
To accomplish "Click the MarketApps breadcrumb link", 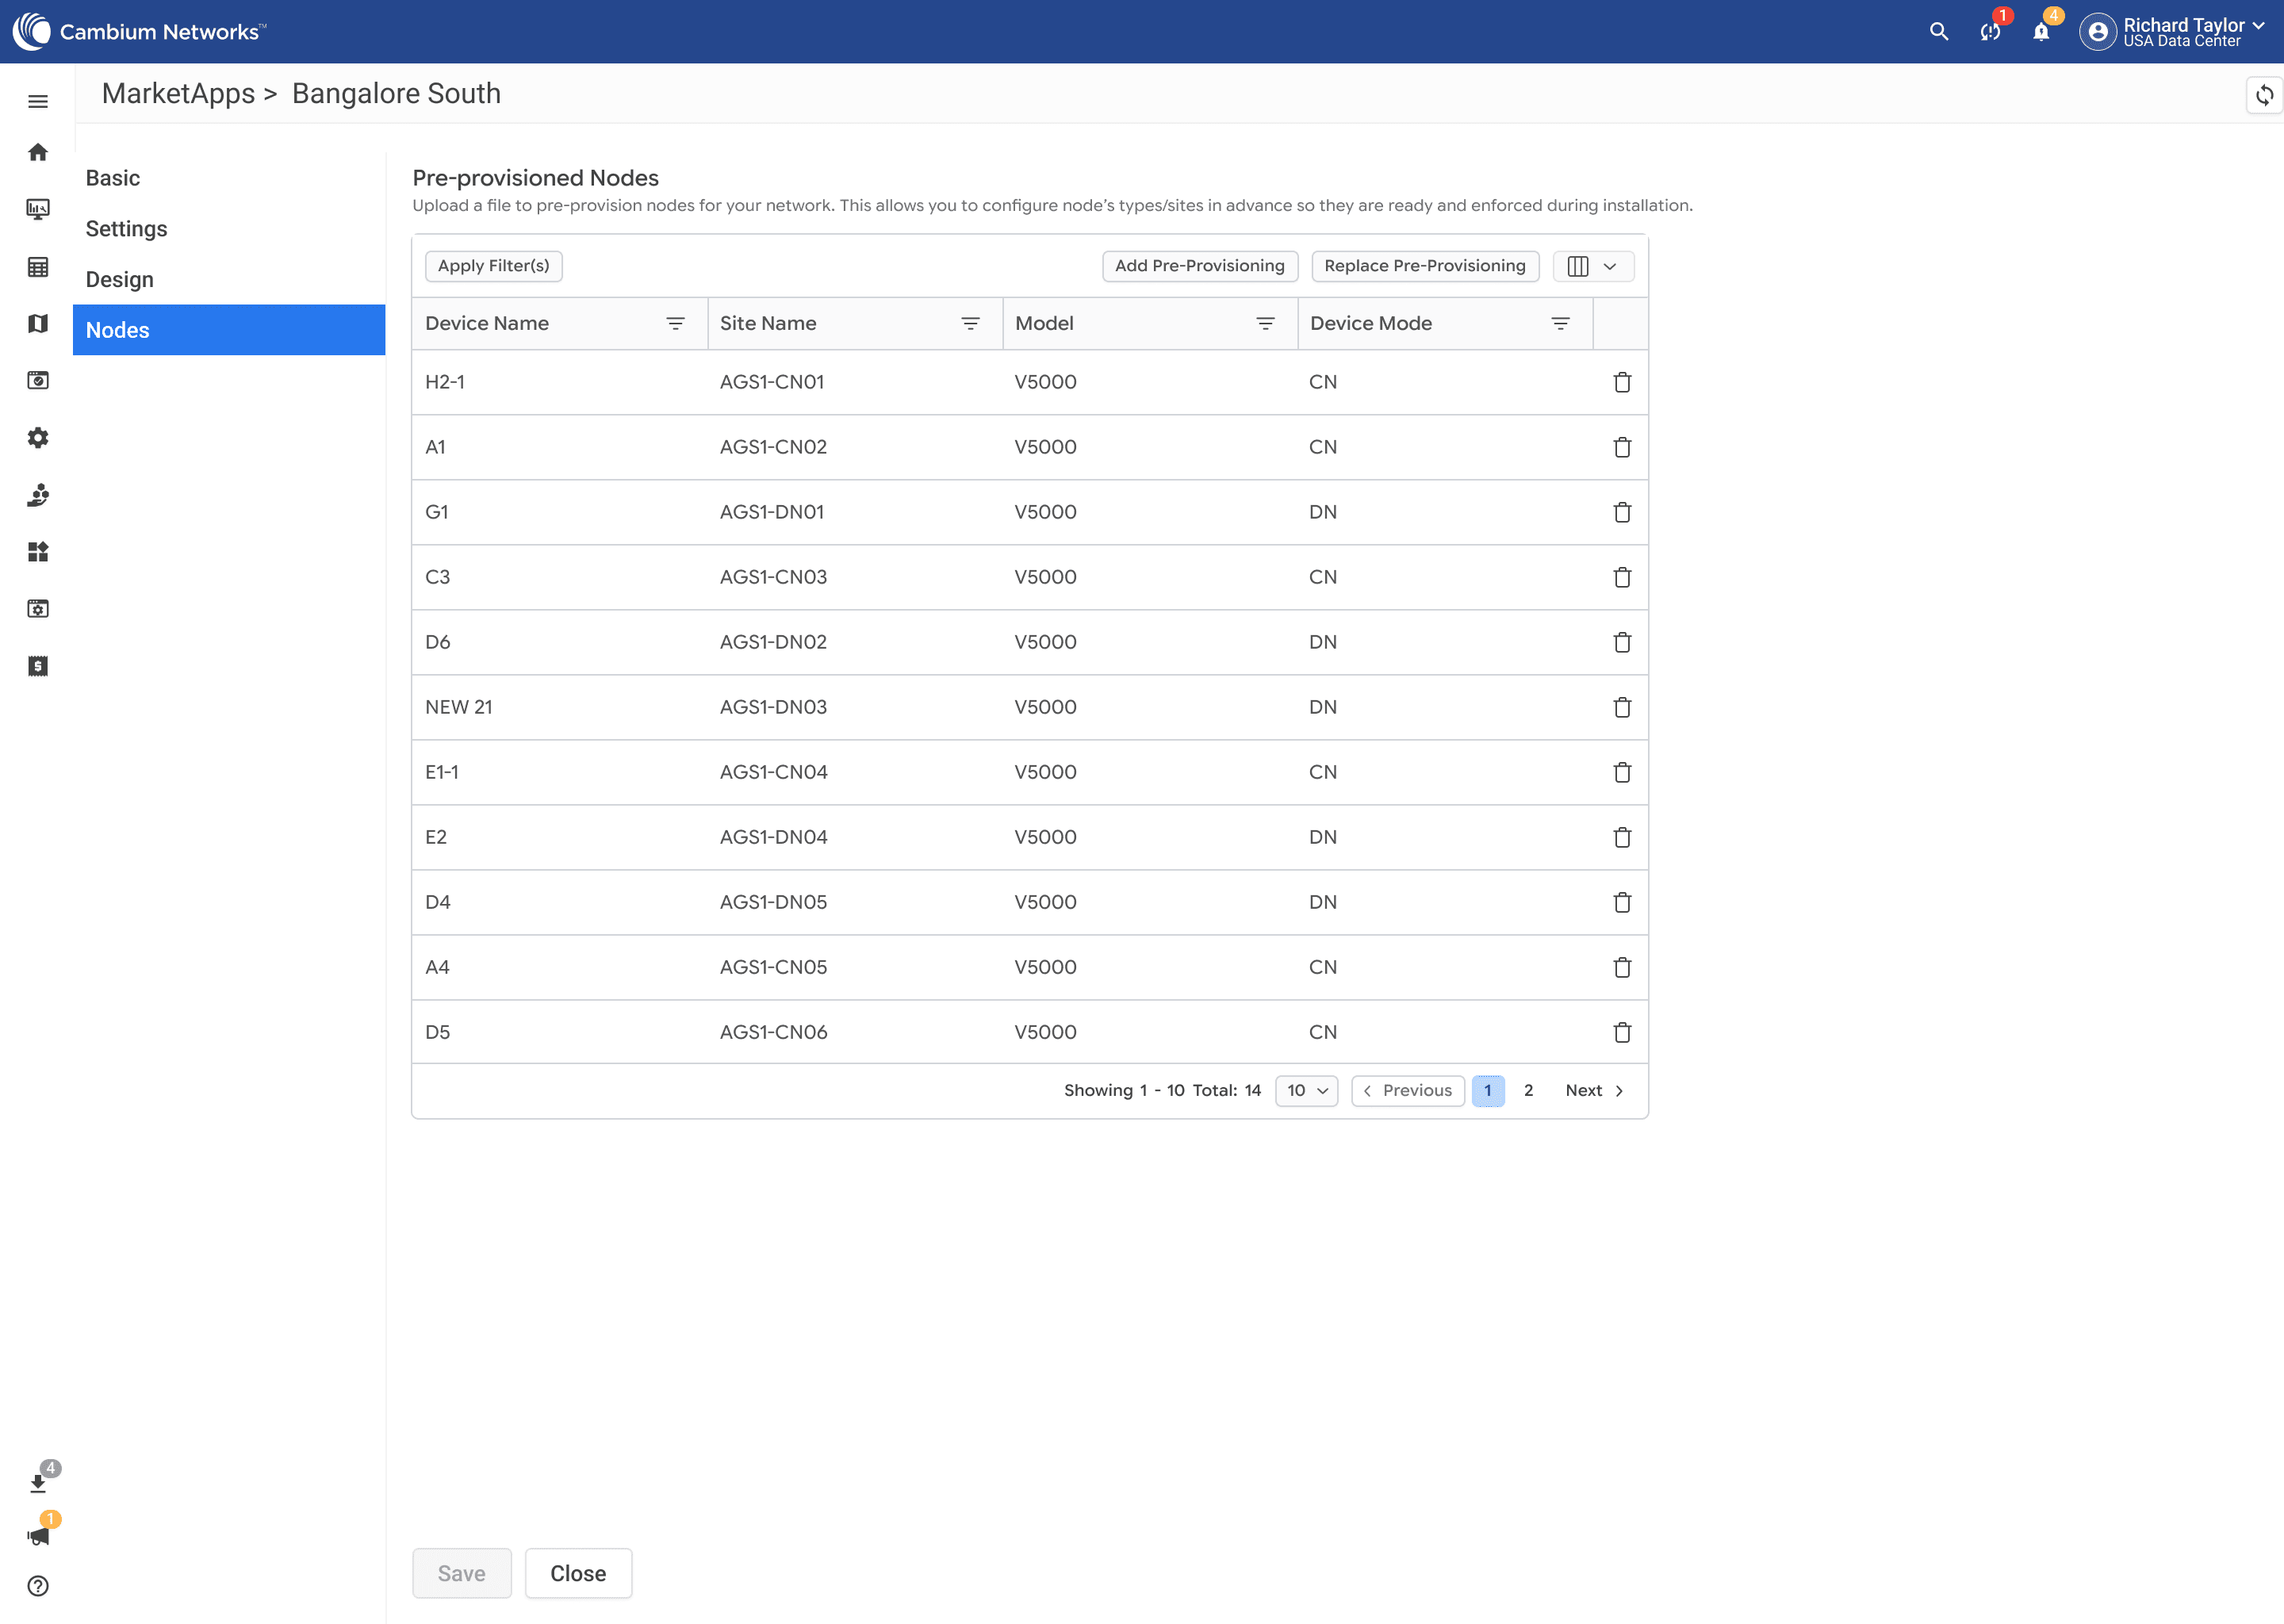I will pyautogui.click(x=178, y=94).
